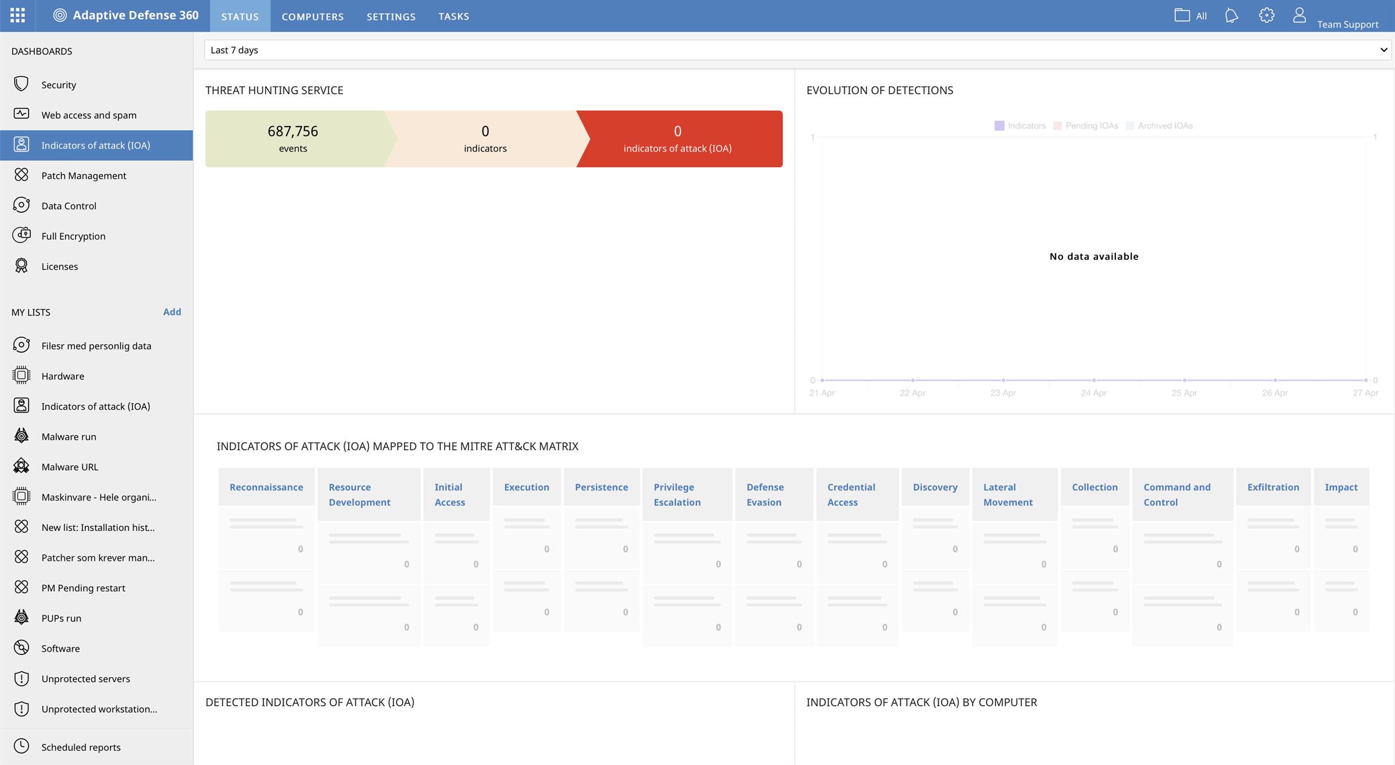1395x765 pixels.
Task: Open the Security dashboard panel
Action: pos(58,84)
